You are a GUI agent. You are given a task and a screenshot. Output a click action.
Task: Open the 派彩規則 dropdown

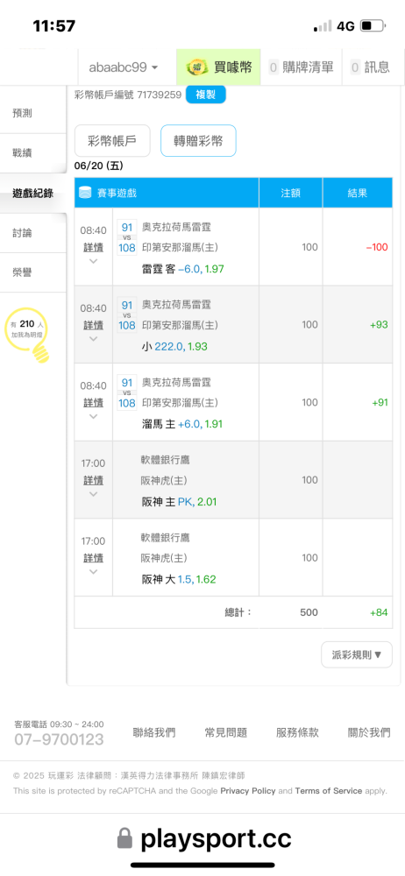356,654
